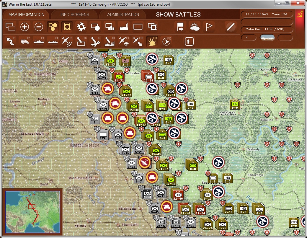Select the unit counter labeled 19=61
307x238 pixels.
(x=170, y=92)
